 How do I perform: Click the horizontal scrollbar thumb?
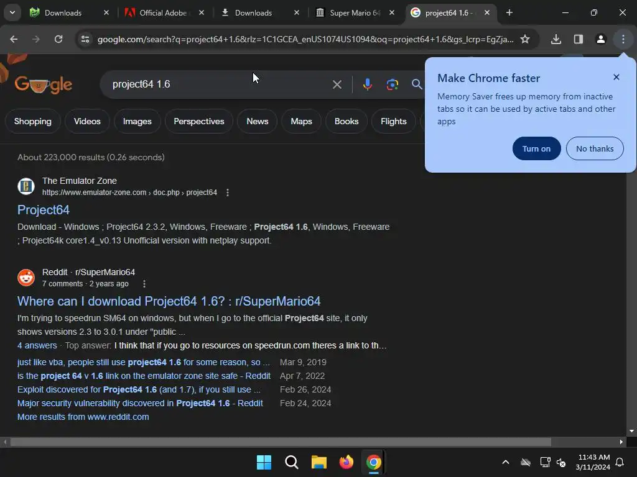point(281,442)
